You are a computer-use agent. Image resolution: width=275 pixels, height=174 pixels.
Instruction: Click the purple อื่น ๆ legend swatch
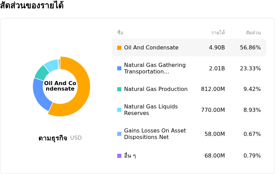(119, 155)
